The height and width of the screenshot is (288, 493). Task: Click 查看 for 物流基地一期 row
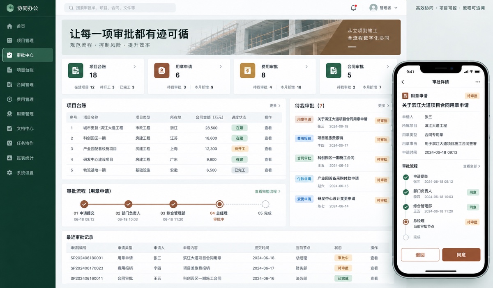click(268, 170)
